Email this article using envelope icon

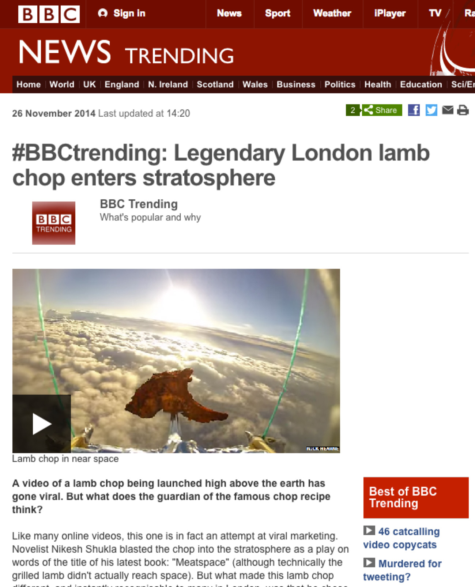(448, 110)
